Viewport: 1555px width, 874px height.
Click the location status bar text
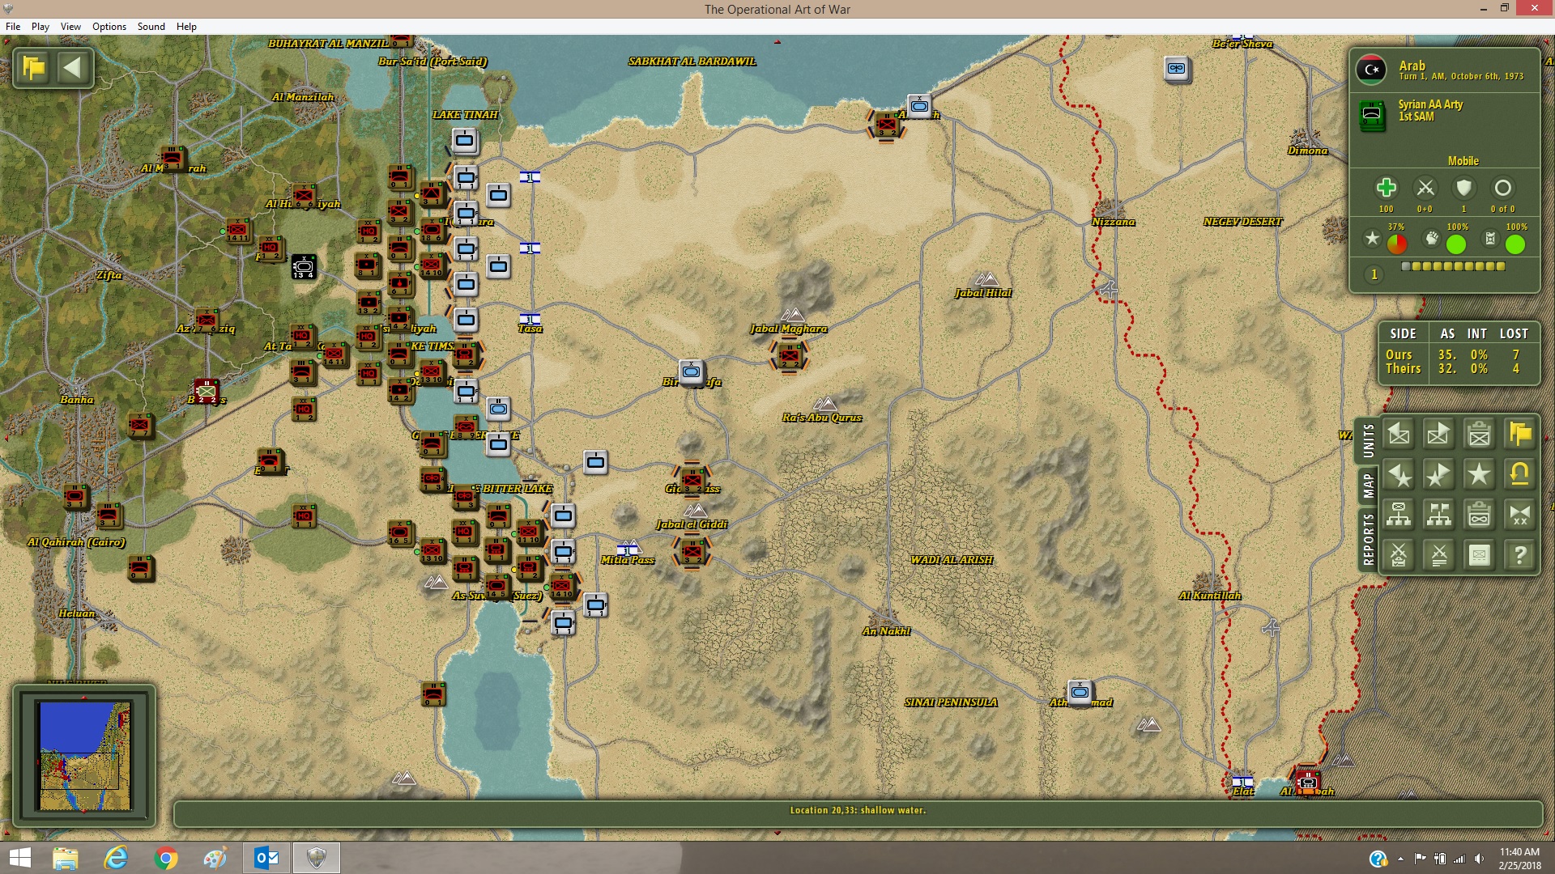(x=858, y=810)
